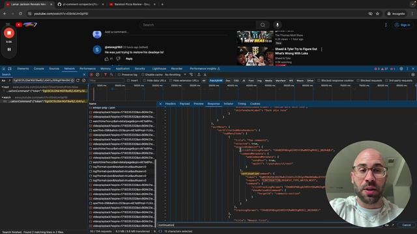
Task: Check Blocked response cookies
Action: click(x=319, y=81)
